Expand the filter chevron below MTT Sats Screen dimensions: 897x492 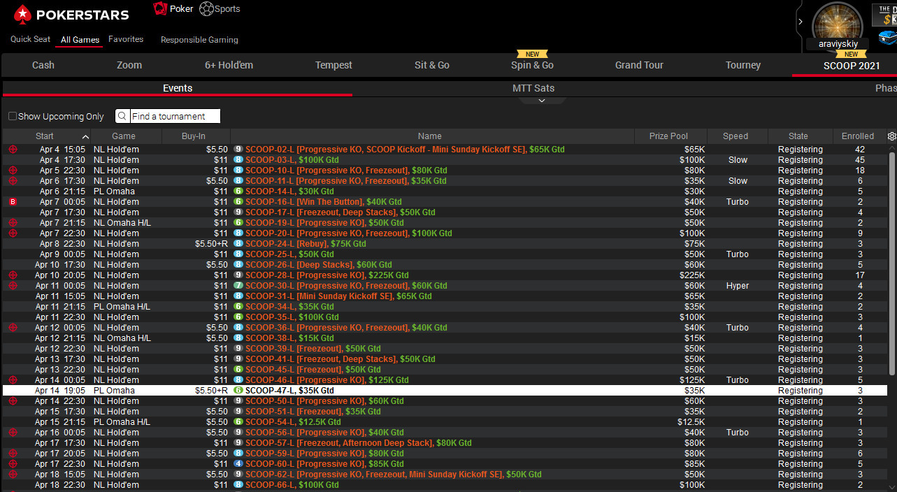click(542, 101)
